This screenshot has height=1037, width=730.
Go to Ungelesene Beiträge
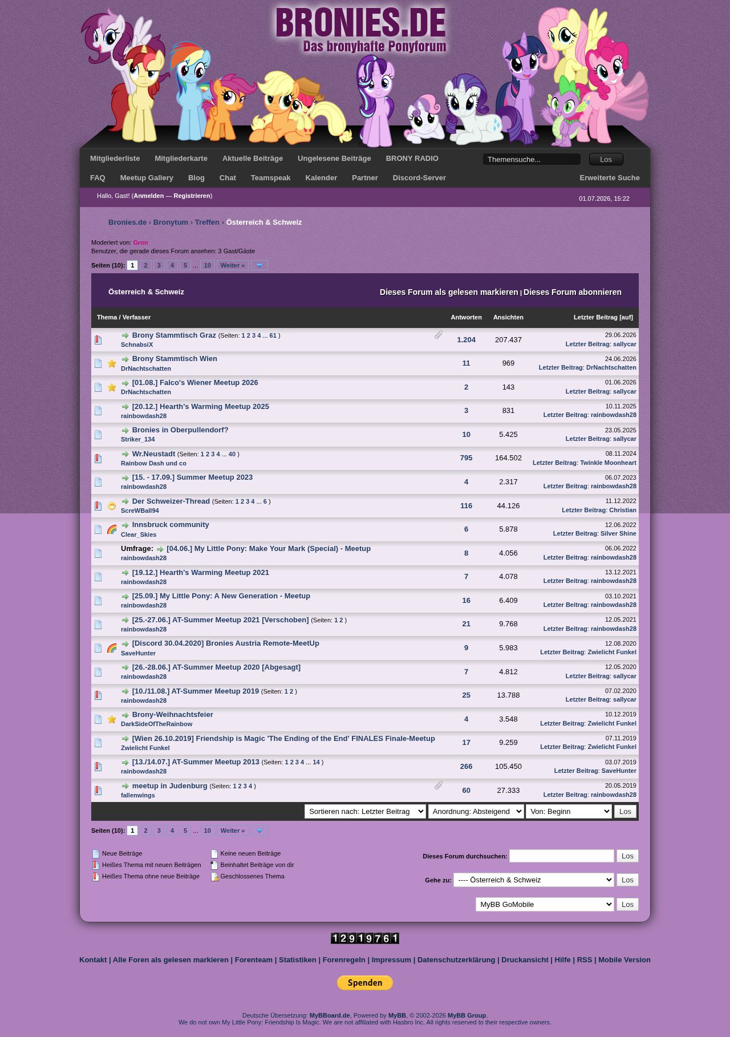[x=334, y=159]
